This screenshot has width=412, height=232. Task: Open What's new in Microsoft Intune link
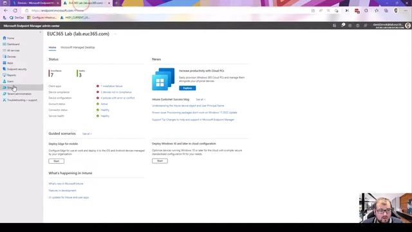pyautogui.click(x=66, y=184)
